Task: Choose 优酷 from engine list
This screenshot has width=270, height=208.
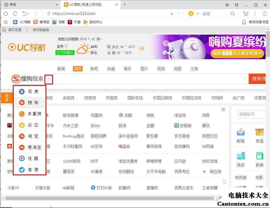Action: (x=29, y=158)
